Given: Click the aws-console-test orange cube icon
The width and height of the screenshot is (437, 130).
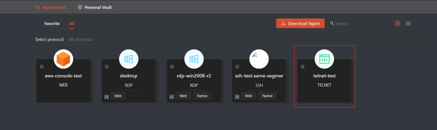Looking at the screenshot, I should [64, 59].
